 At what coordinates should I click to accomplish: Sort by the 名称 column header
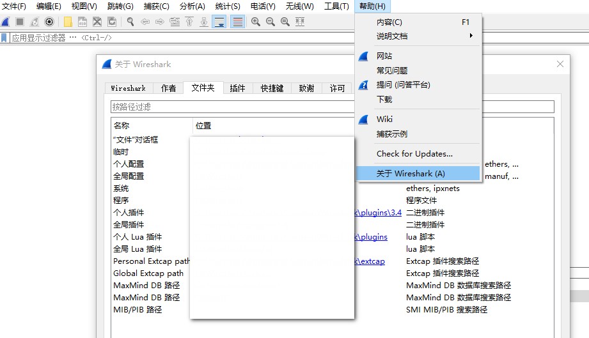point(152,126)
